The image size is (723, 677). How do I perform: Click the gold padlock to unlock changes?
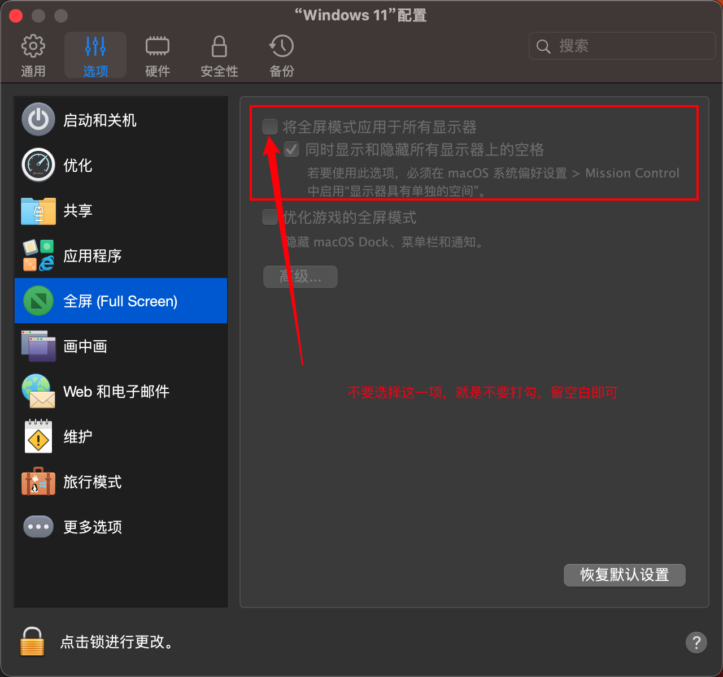32,641
